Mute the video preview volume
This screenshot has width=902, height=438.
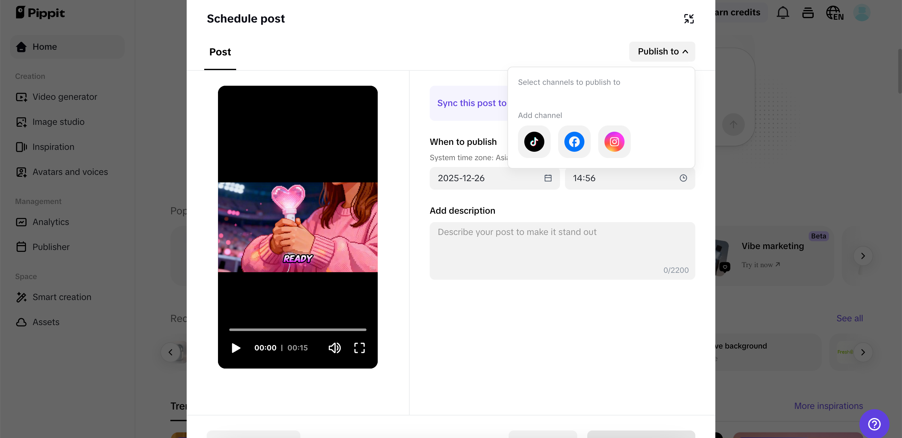click(334, 348)
